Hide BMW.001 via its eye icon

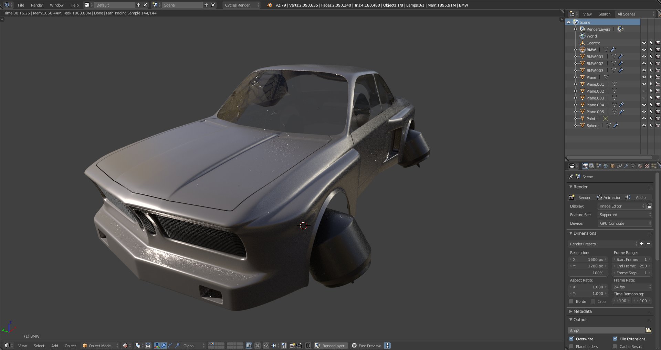(644, 56)
